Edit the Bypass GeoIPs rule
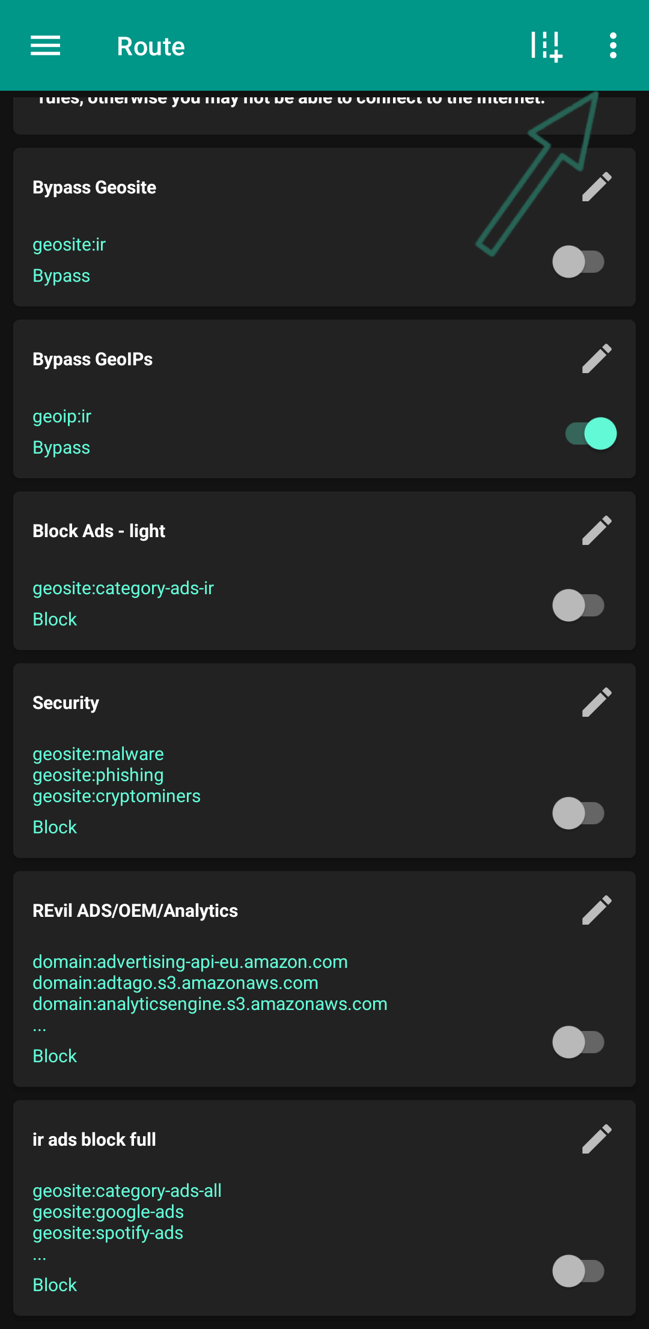 [597, 359]
